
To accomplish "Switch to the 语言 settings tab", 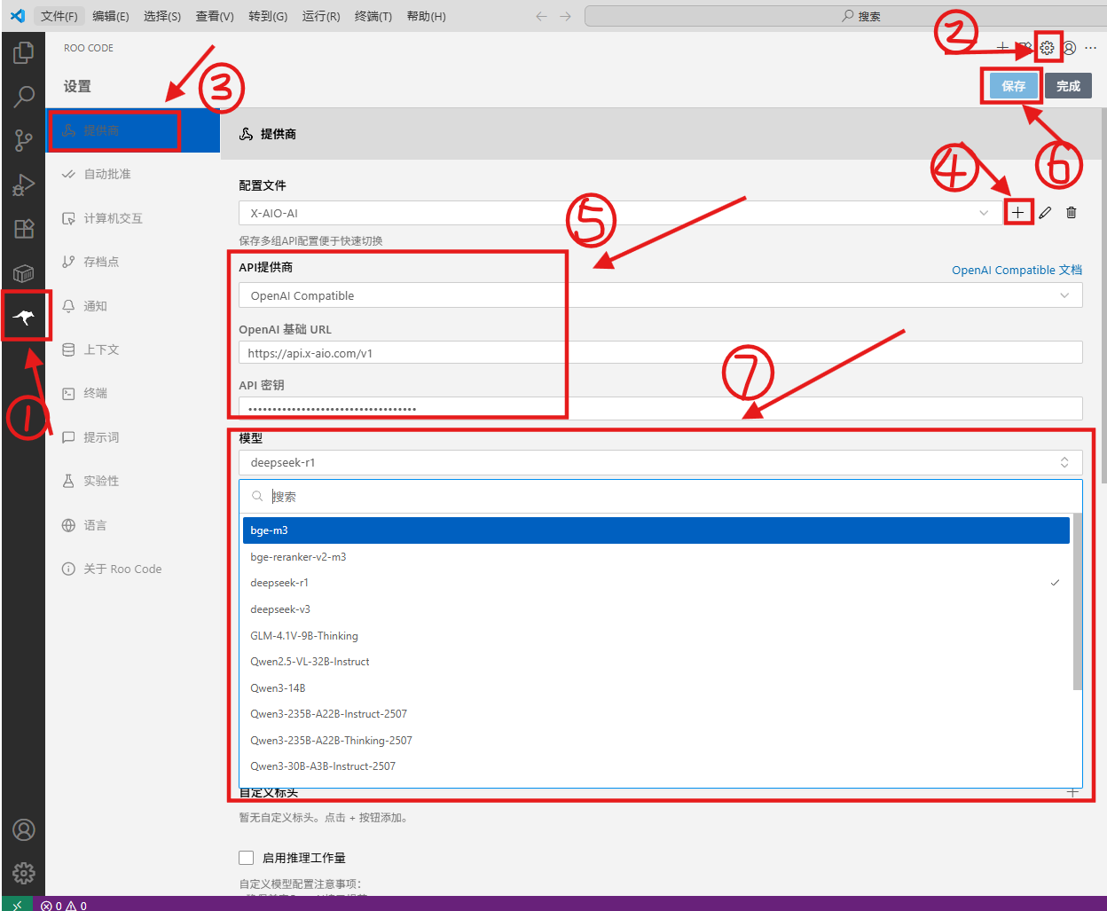I will click(x=133, y=525).
